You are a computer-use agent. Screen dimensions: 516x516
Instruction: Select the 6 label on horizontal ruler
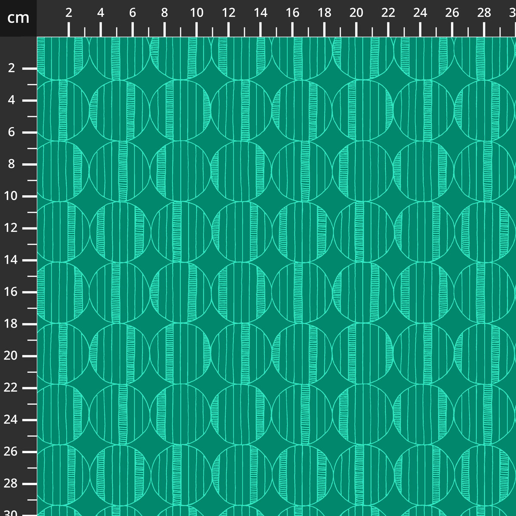click(x=132, y=13)
